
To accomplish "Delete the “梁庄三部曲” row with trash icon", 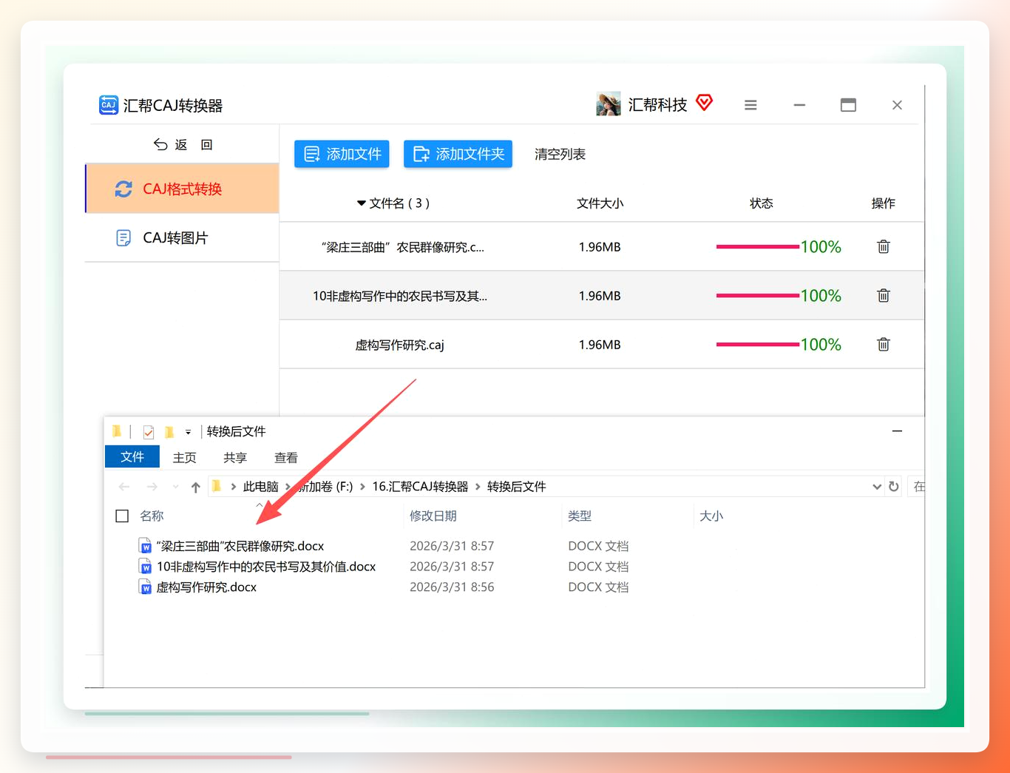I will 883,246.
